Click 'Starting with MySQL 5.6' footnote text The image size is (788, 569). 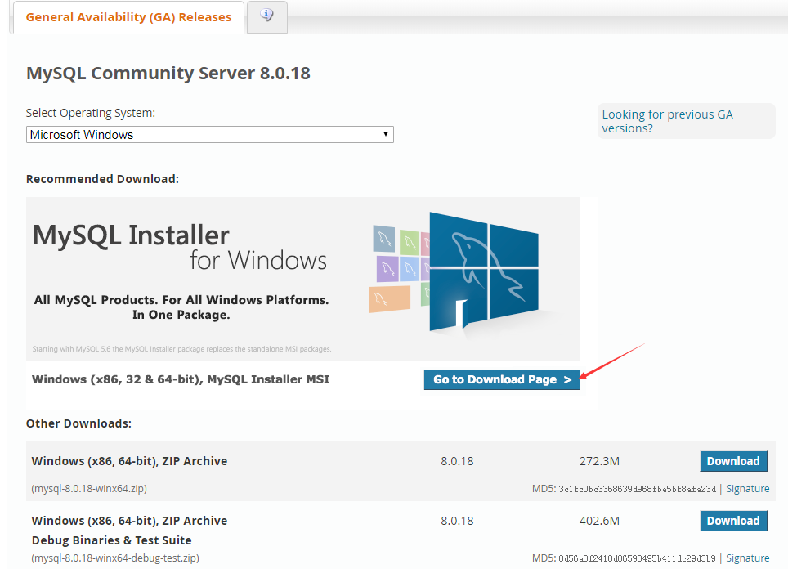point(182,349)
